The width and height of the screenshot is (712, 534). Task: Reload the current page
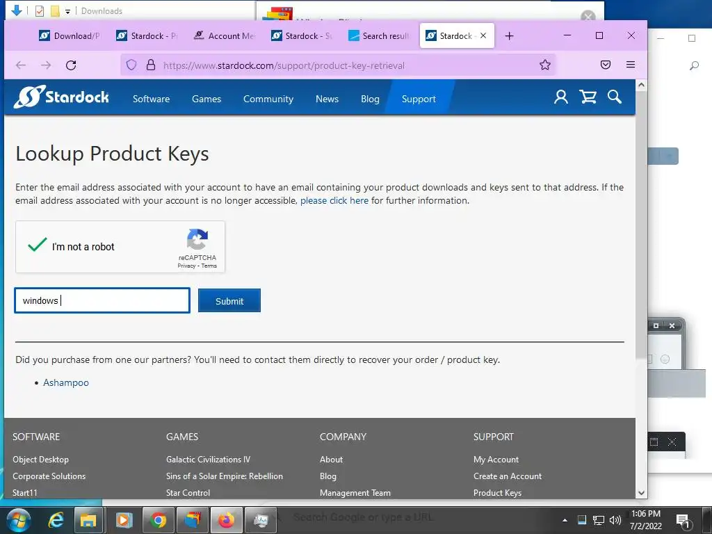[x=71, y=65]
